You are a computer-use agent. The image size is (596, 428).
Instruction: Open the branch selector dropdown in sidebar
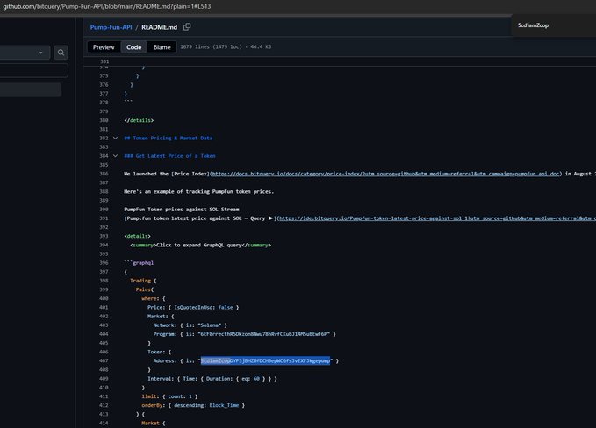[25, 53]
